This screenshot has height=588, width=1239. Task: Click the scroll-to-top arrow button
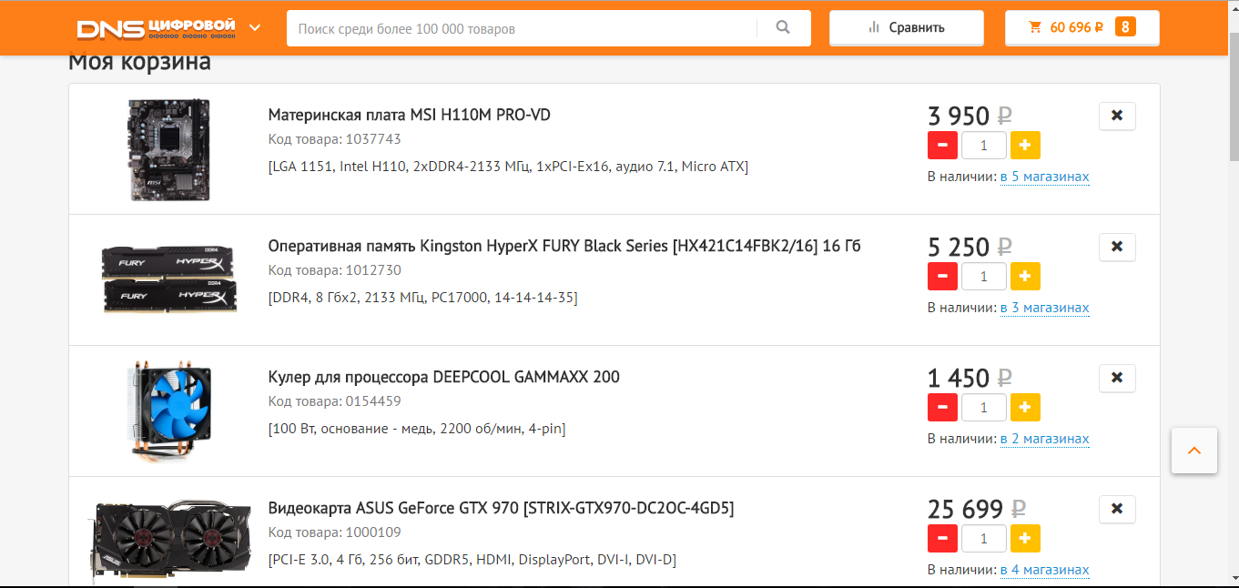1194,451
